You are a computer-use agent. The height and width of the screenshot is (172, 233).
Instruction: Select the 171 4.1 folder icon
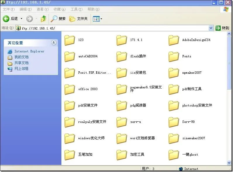tap(122, 40)
